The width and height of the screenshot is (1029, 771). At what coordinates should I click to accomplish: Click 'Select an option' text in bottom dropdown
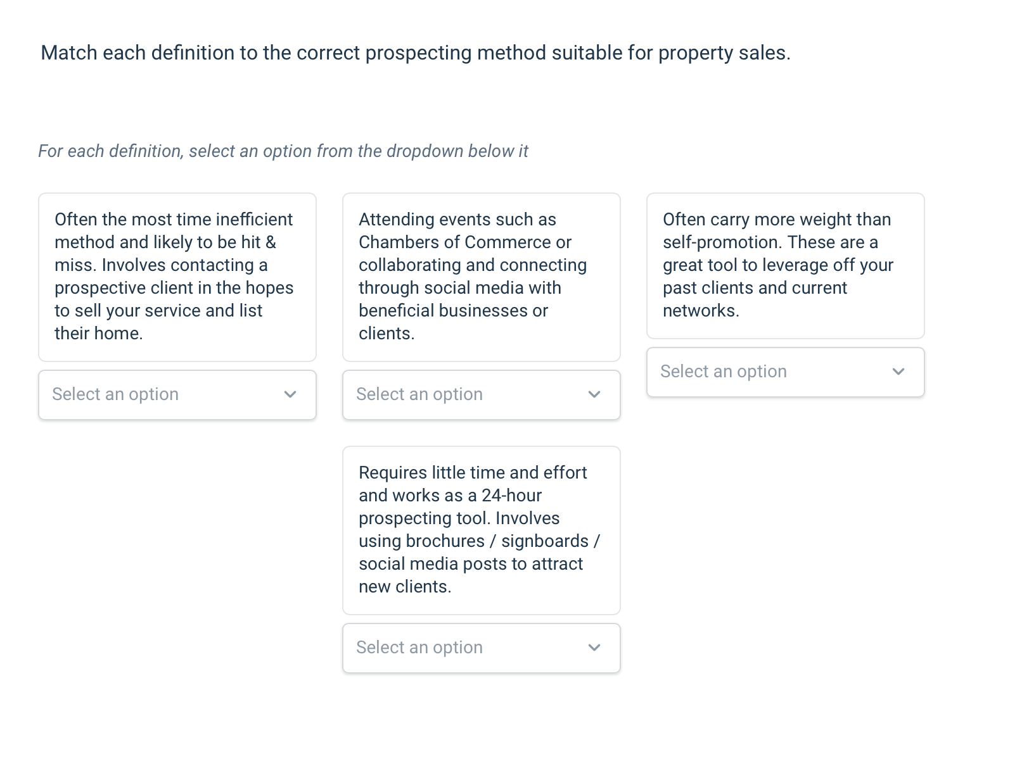click(x=419, y=648)
